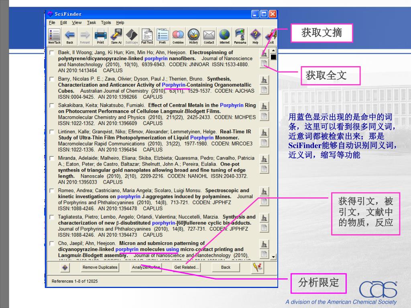View abstract icon for Sakakibara reference

coord(264,106)
